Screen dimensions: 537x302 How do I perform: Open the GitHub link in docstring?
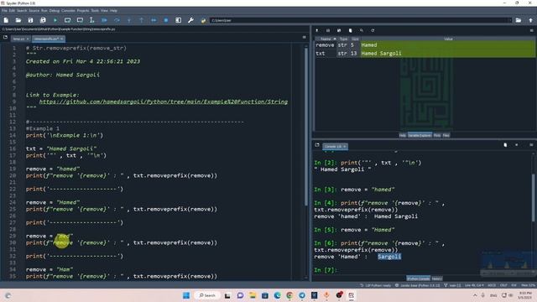click(164, 102)
